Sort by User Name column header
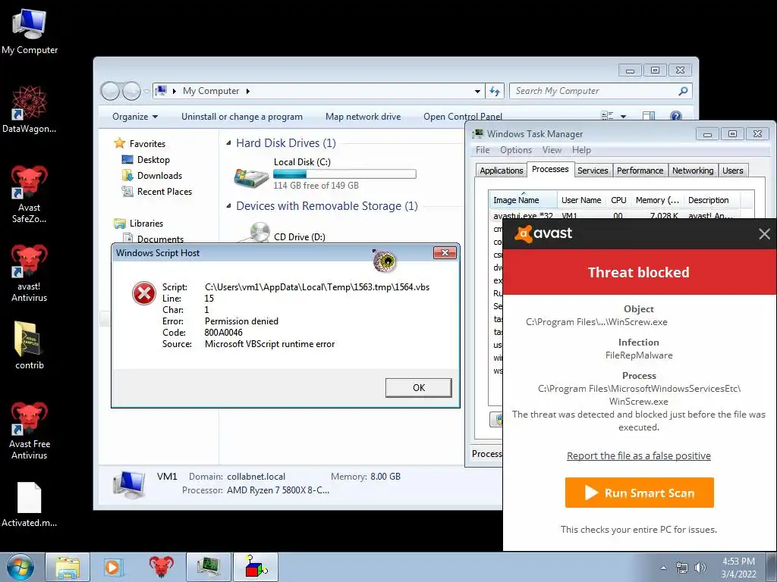777x582 pixels. coord(581,200)
